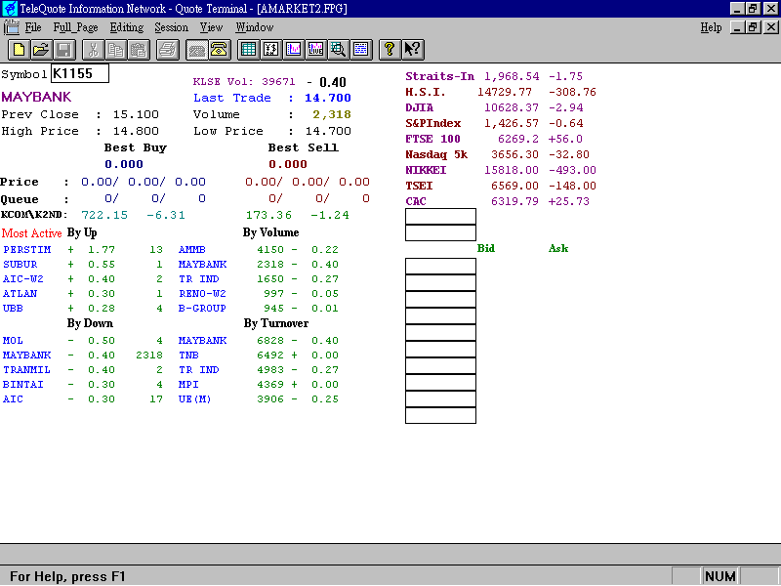This screenshot has width=781, height=586.
Task: Click the NIKKEI index label
Action: click(426, 170)
